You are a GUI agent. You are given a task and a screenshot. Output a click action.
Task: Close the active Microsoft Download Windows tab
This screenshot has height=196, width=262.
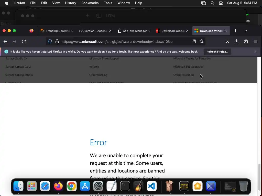coord(226,31)
